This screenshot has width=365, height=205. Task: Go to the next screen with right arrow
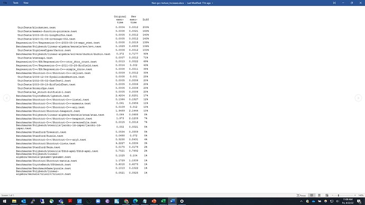[358, 98]
